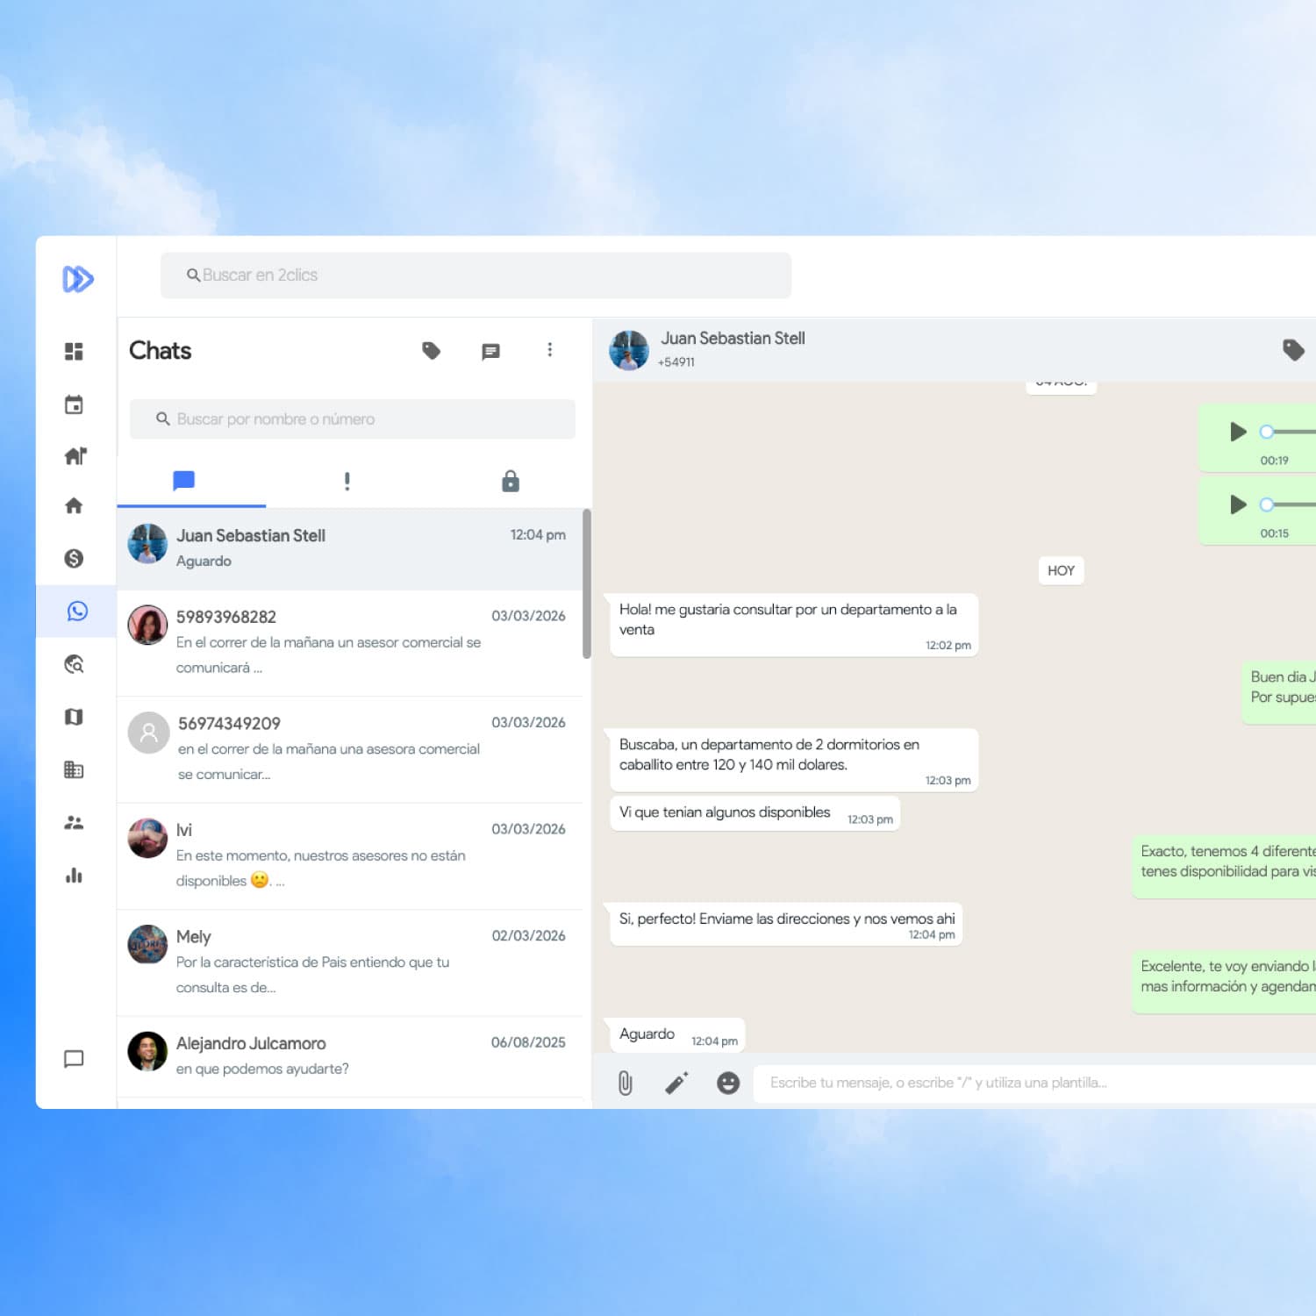Viewport: 1316px width, 1316px height.
Task: Click 'Buscar por nombre o número' field
Action: [353, 419]
